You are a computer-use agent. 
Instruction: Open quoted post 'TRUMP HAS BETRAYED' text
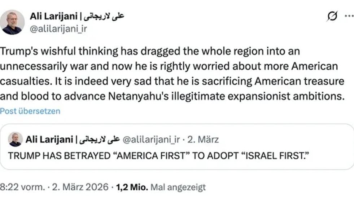tap(158, 156)
